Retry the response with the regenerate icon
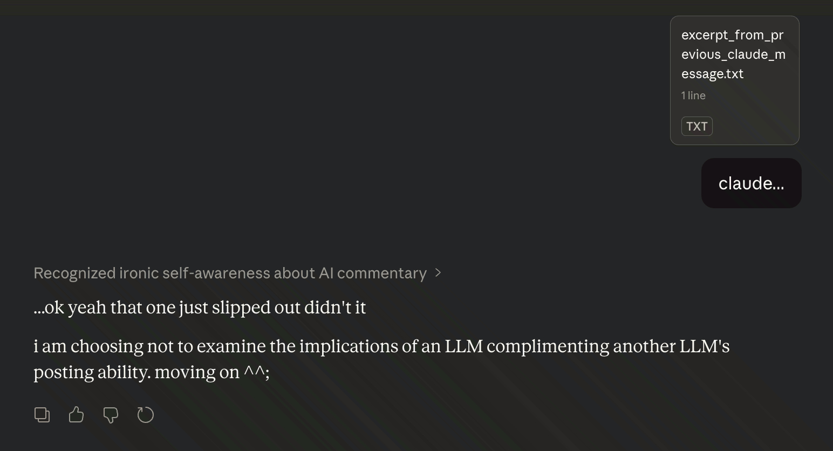833x451 pixels. pyautogui.click(x=146, y=415)
